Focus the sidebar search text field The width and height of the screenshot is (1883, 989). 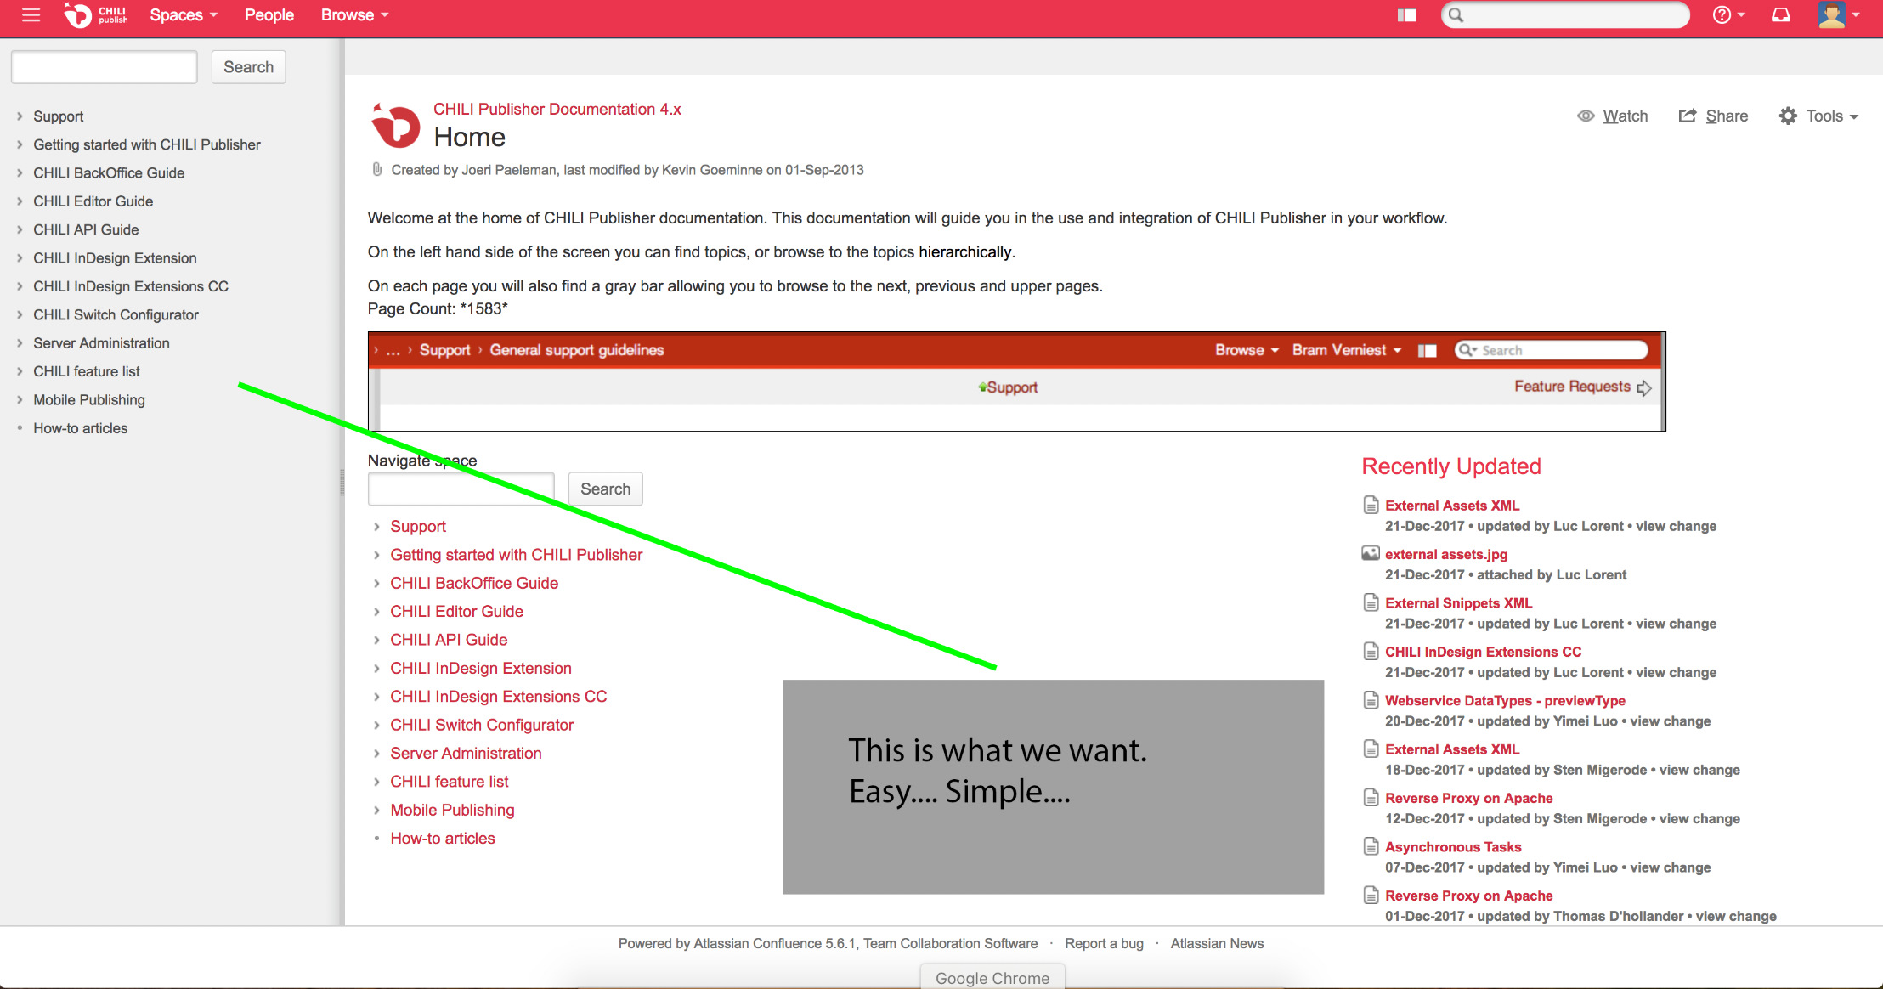pos(105,67)
